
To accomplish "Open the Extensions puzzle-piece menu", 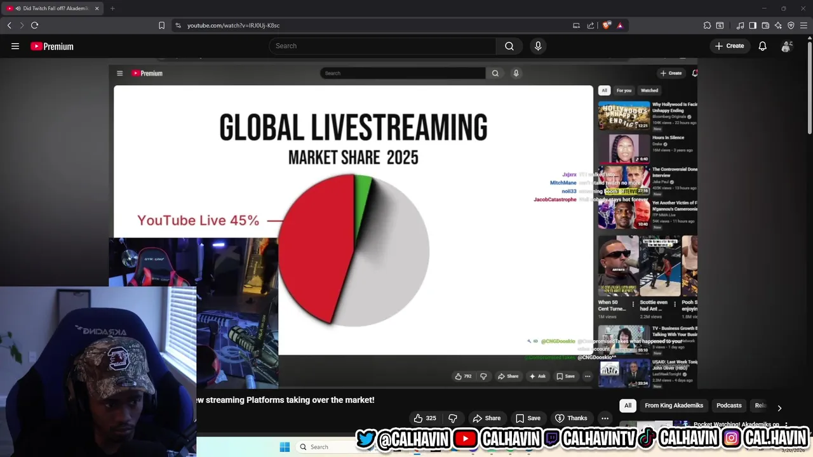I will [707, 25].
